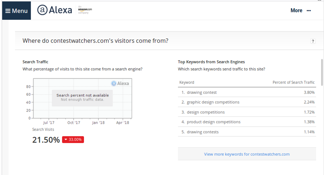Open View more keywords for contestwatchers.com link
Image resolution: width=324 pixels, height=175 pixels.
pos(247,154)
